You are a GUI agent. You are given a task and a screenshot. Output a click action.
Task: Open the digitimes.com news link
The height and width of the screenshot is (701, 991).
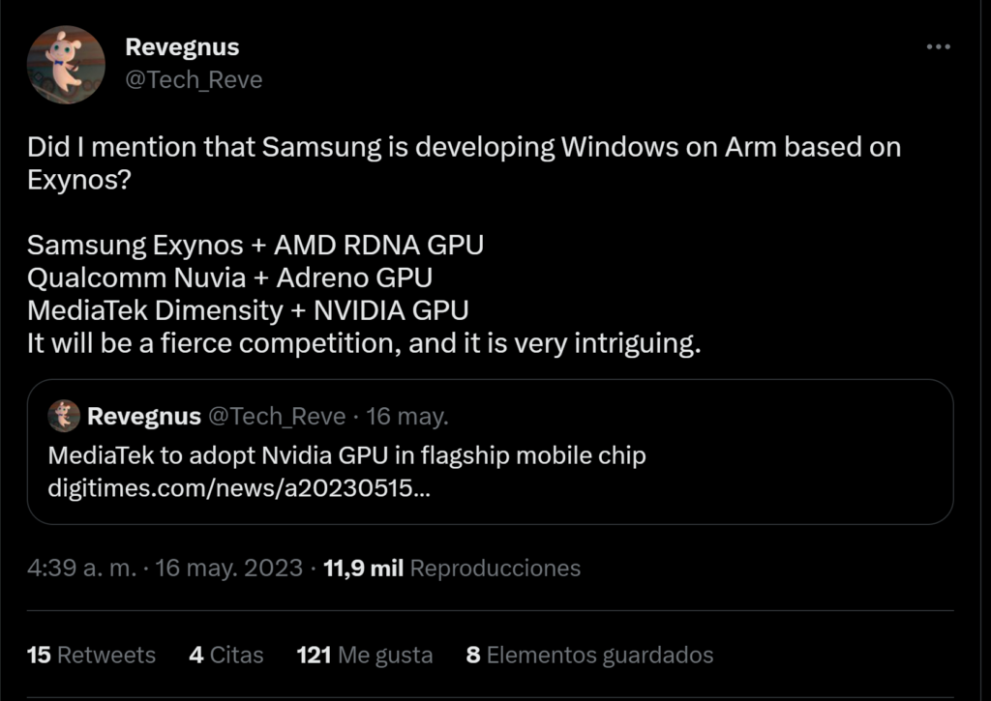pos(239,487)
